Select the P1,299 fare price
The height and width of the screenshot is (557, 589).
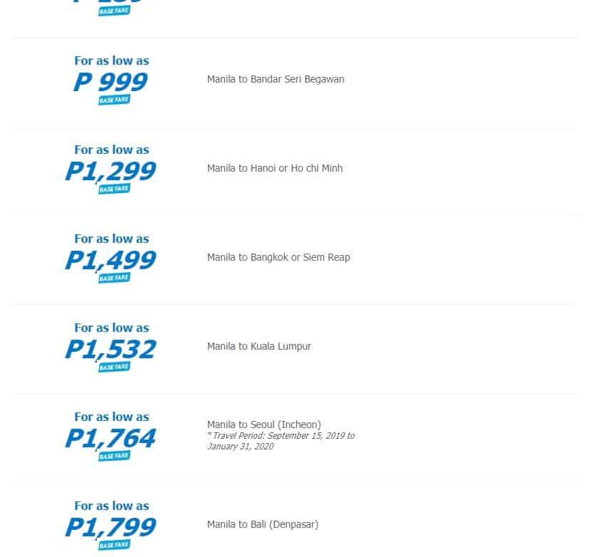[x=110, y=171]
